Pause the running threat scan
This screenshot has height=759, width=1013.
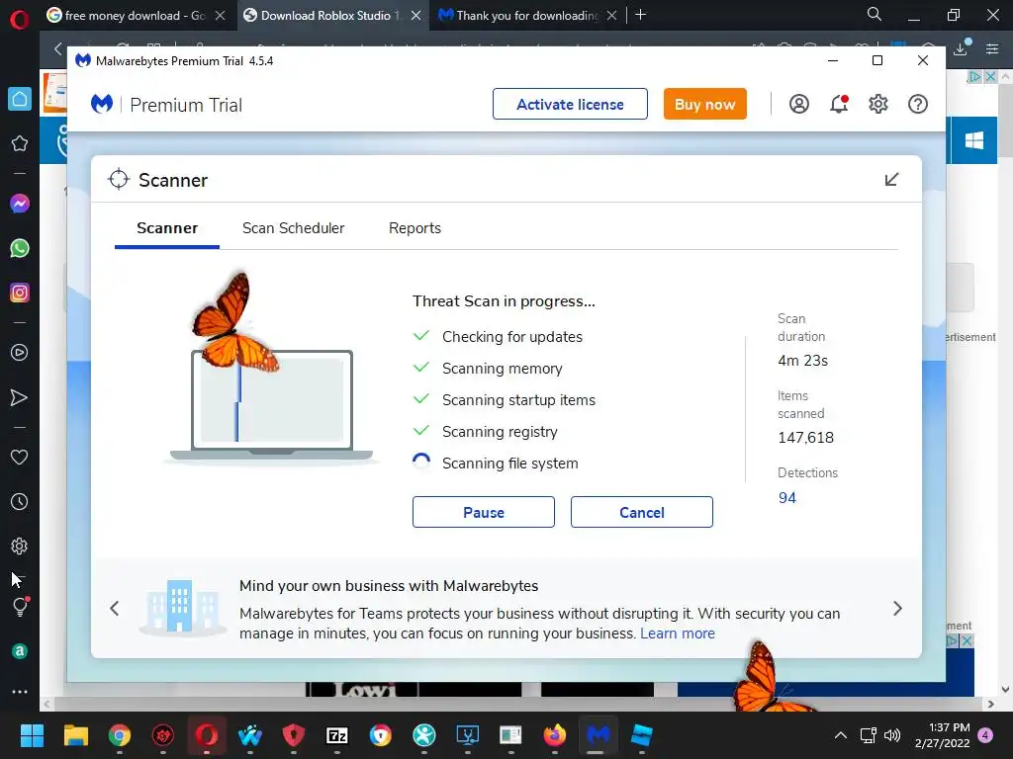pos(483,512)
